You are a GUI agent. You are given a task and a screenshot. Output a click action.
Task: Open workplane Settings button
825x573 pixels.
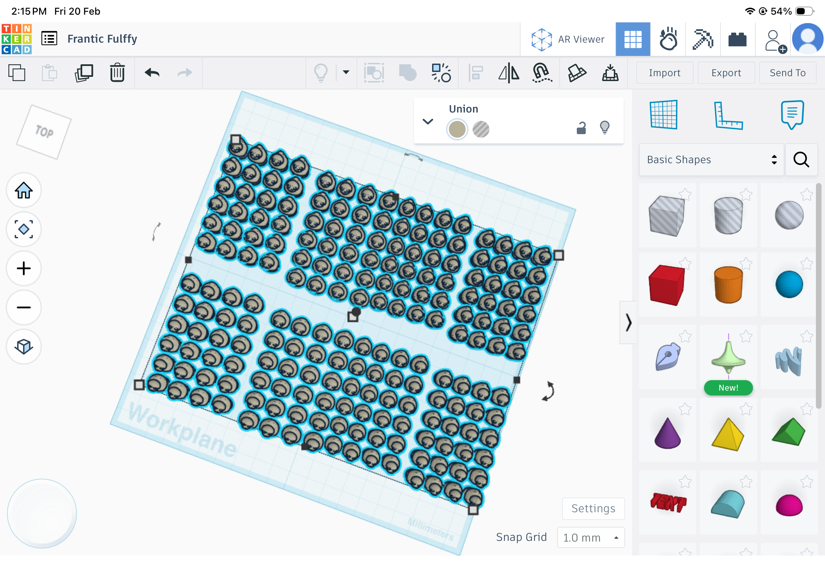tap(593, 508)
